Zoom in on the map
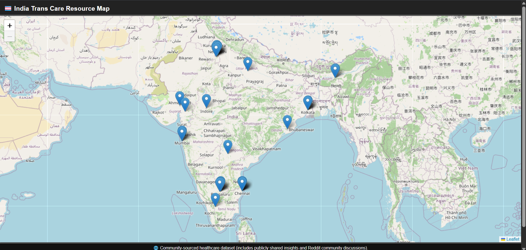Screen dimensions: 526x250 click(x=10, y=25)
